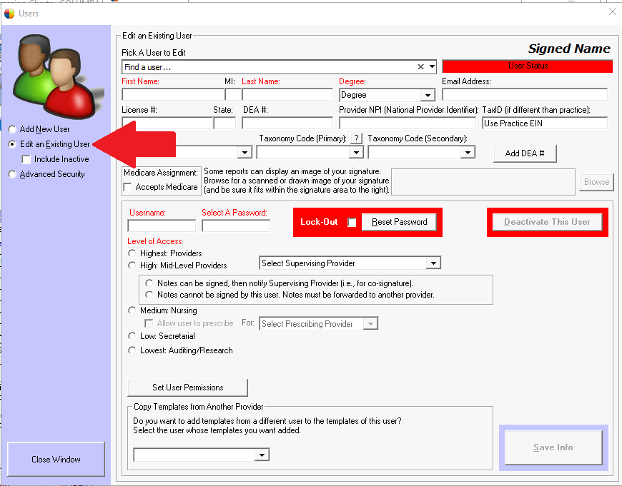The height and width of the screenshot is (486, 622).
Task: Click the TaxID Use Practice EIN field
Action: click(x=545, y=123)
